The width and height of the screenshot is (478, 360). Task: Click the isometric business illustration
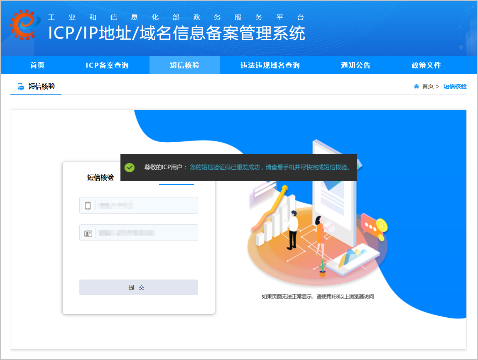pos(318,213)
